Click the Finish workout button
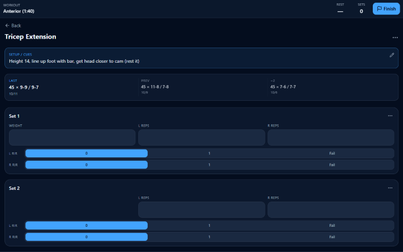Screen dimensions: 403x252 pyautogui.click(x=386, y=9)
